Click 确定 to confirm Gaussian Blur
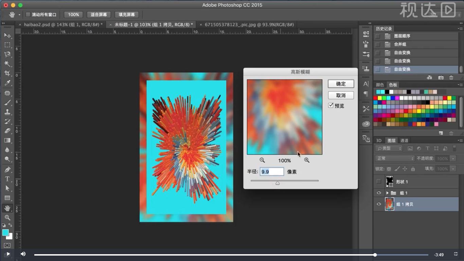This screenshot has height=261, width=464. click(341, 84)
